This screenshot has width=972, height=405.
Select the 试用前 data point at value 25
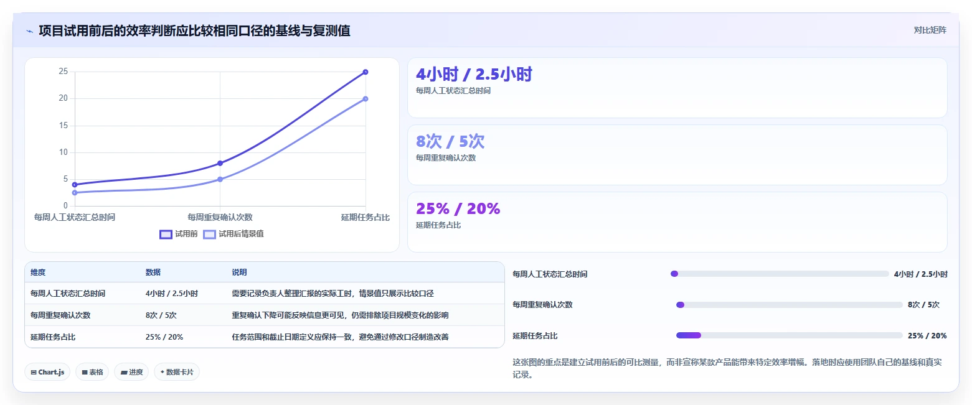tap(366, 72)
